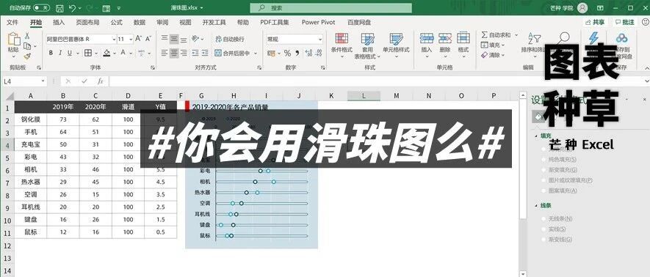Click the Save icon in title bar
650x277 pixels.
coord(59,8)
